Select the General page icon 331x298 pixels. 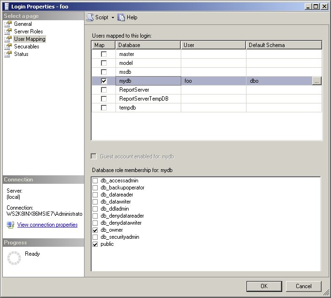click(8, 24)
